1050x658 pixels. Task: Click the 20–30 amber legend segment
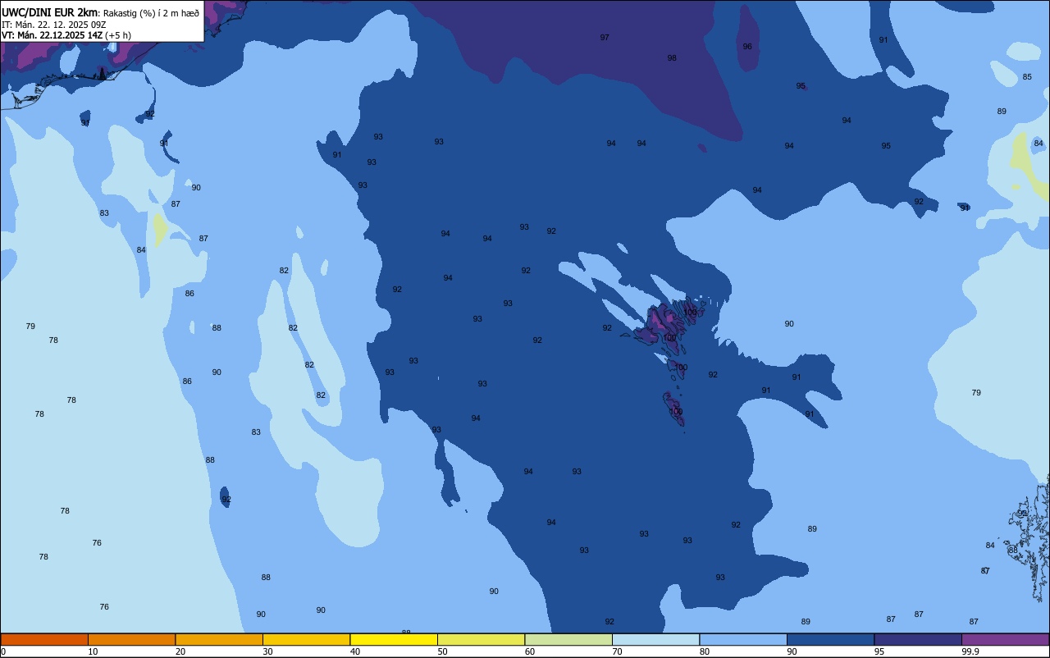click(219, 639)
